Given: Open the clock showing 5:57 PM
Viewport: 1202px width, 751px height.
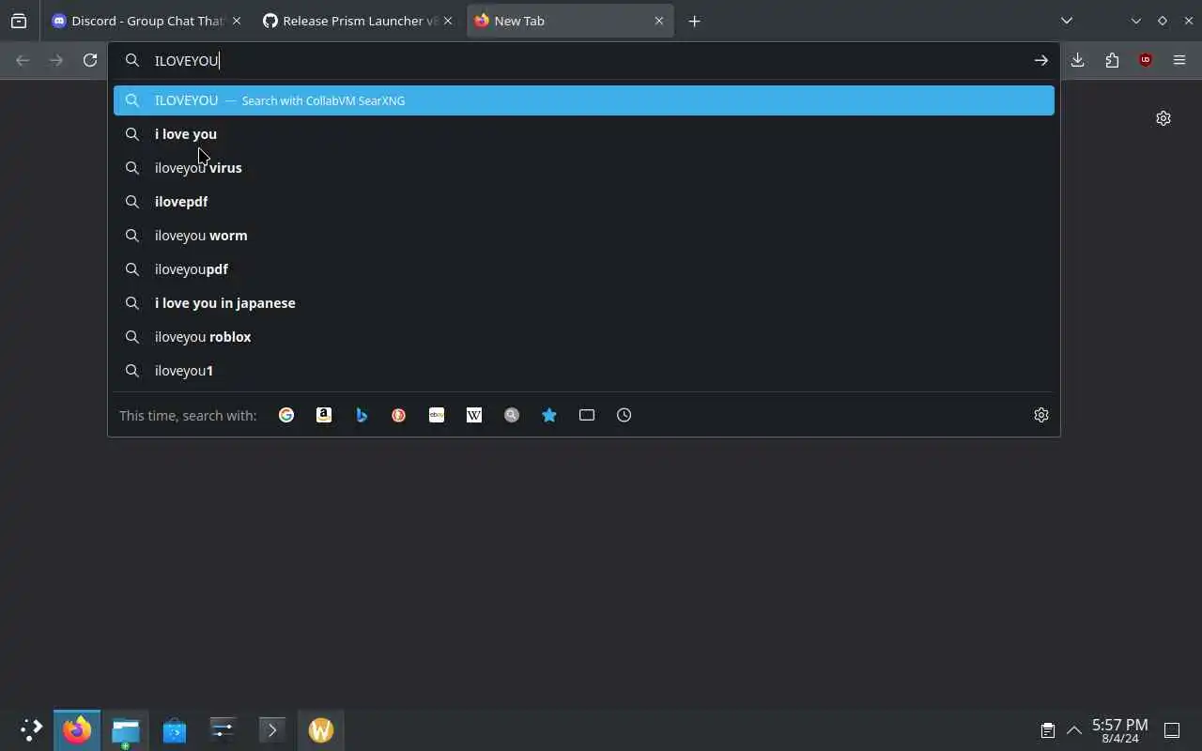Looking at the screenshot, I should point(1119,730).
